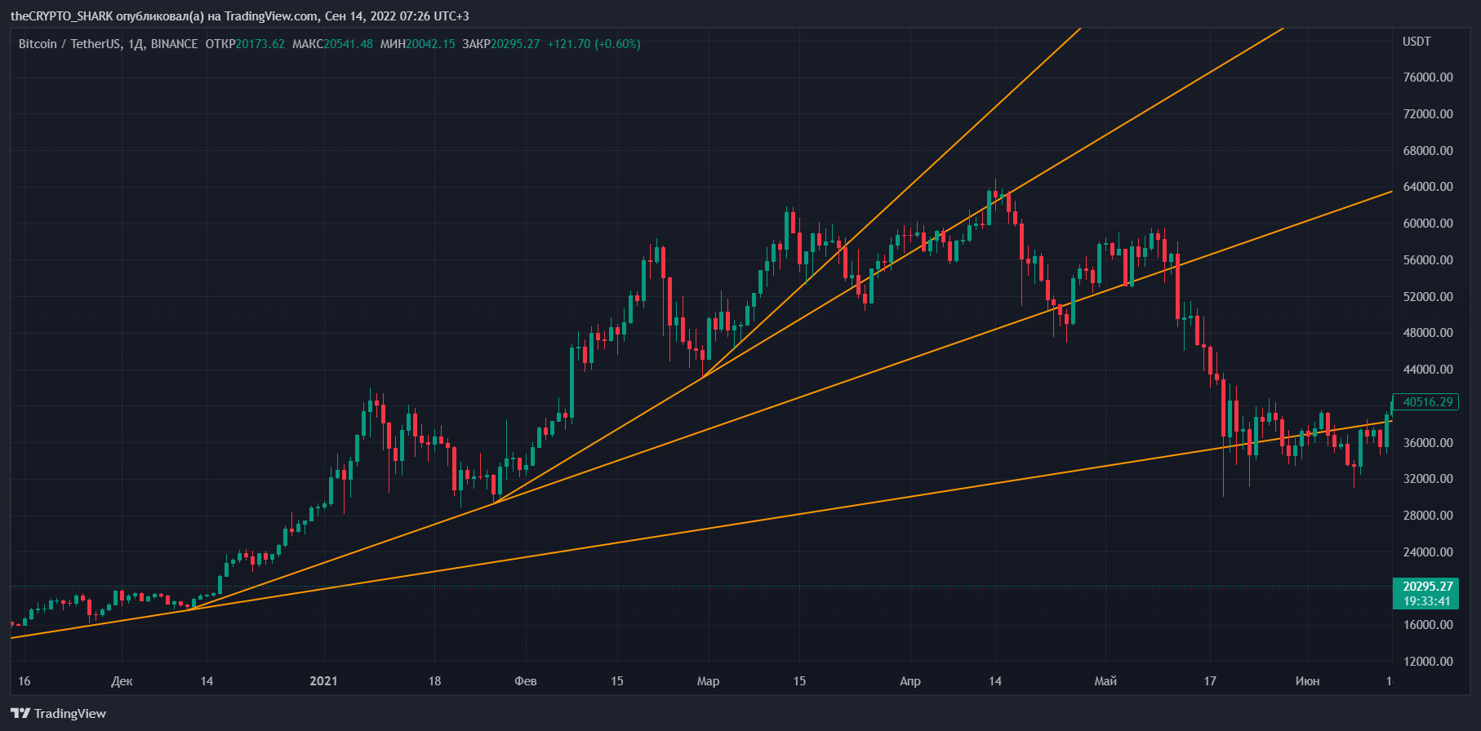Click the 76000.00 price axis label
This screenshot has height=731, width=1481.
tap(1428, 78)
